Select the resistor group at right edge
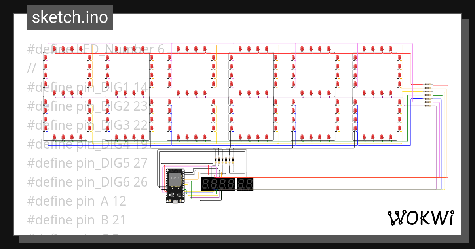Viewport: 475px width, 249px height. pos(428,95)
